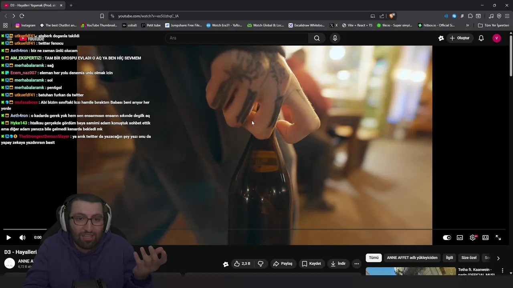
Task: Click the remix icon beside the like button
Action: (x=226, y=264)
